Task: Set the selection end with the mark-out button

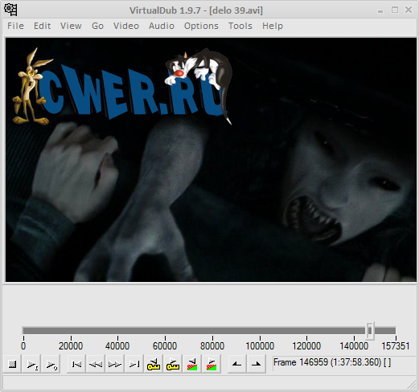Action: [x=256, y=364]
